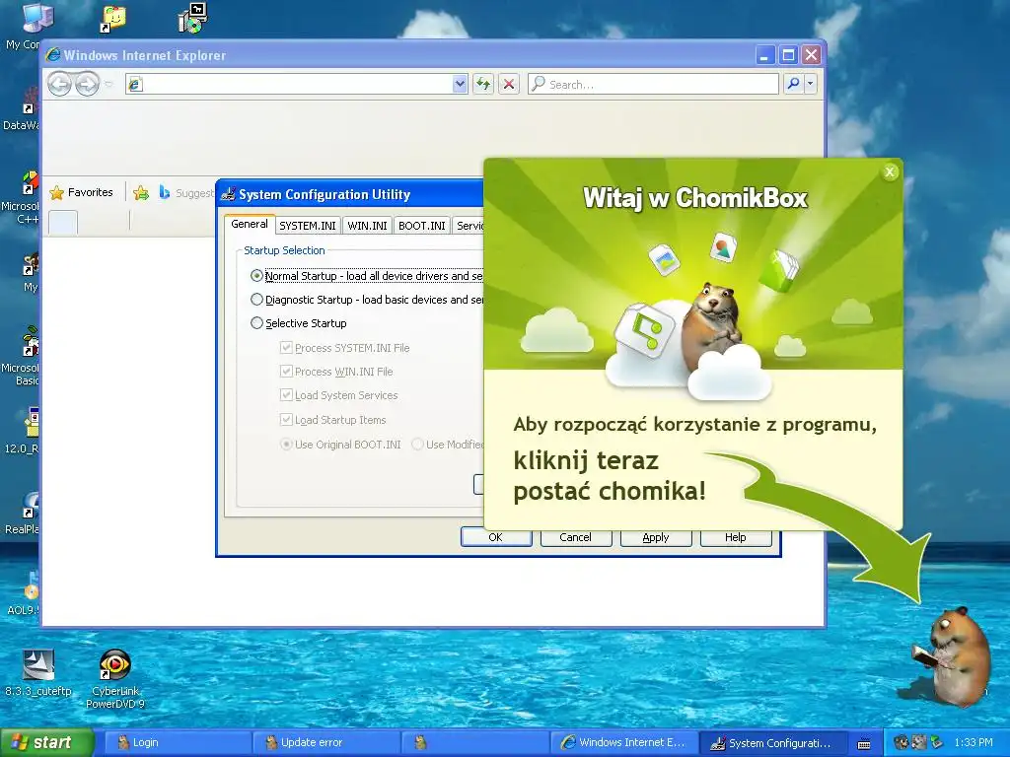Screen dimensions: 1010x757
Task: Click the first hamster tray icon
Action: [900, 743]
